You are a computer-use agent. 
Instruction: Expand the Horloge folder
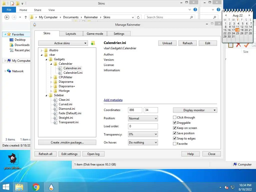51,91
